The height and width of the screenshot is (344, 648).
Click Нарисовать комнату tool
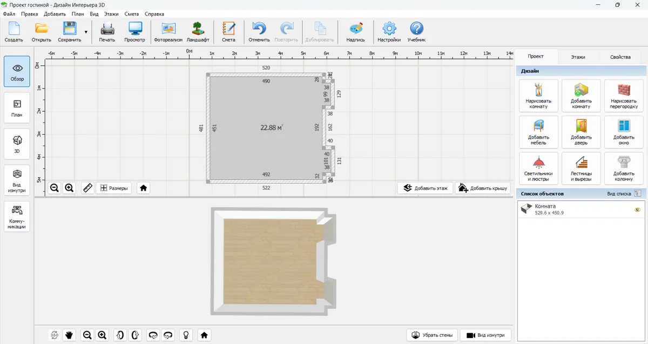538,96
